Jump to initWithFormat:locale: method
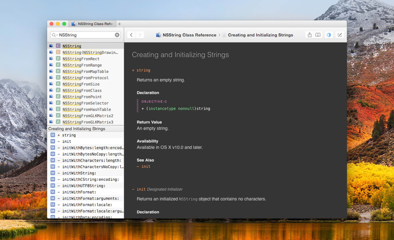Image resolution: width=394 pixels, height=240 pixels. 86,205
